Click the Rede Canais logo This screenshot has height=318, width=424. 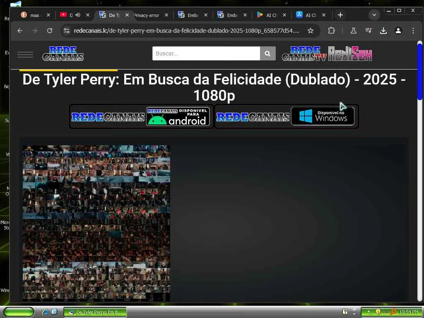click(x=63, y=53)
